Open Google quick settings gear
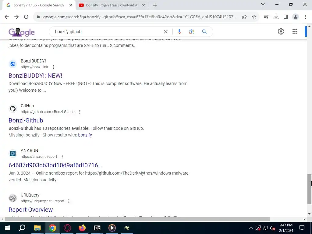Viewport: 312px width, 234px height. tap(281, 31)
